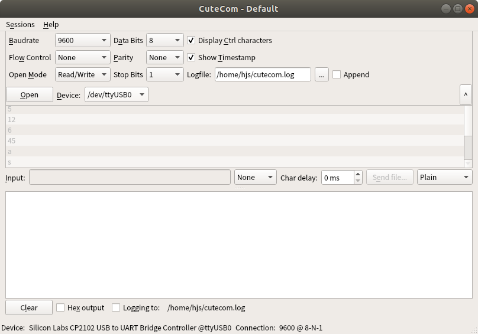The width and height of the screenshot is (478, 334).
Task: Select history entry '6'
Action: coord(235,130)
